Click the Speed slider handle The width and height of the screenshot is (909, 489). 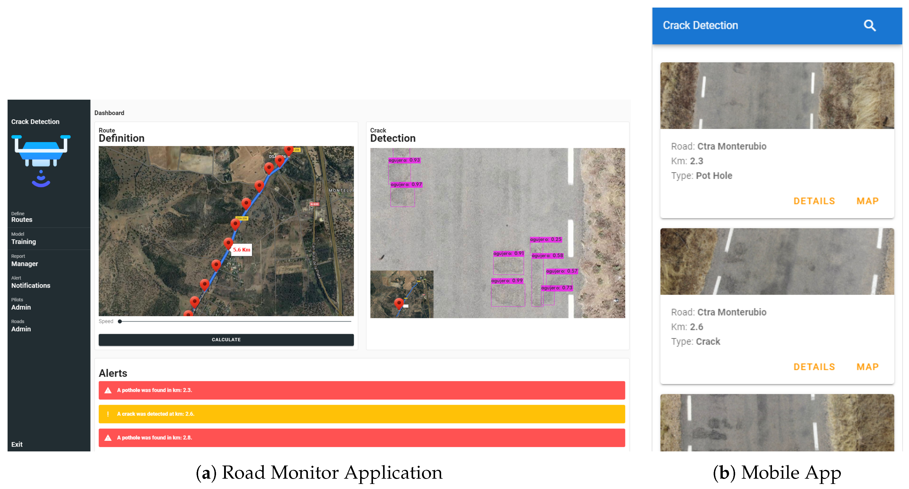point(120,321)
